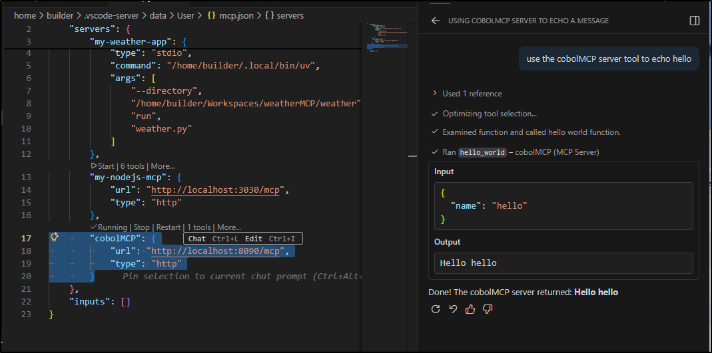Open 'More...' options for my-weather-app server
This screenshot has width=712, height=353.
(163, 166)
